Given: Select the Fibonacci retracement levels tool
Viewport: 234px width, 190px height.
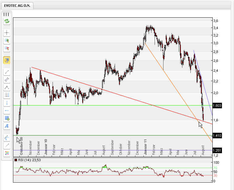Looking at the screenshot, I should pyautogui.click(x=6, y=95).
